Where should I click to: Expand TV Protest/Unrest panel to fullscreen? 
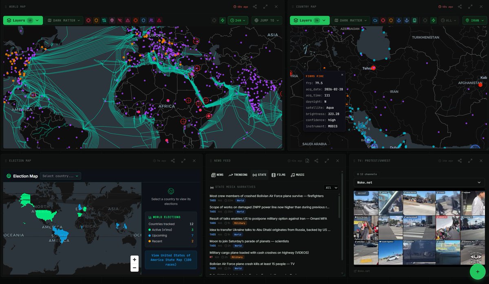(471, 161)
